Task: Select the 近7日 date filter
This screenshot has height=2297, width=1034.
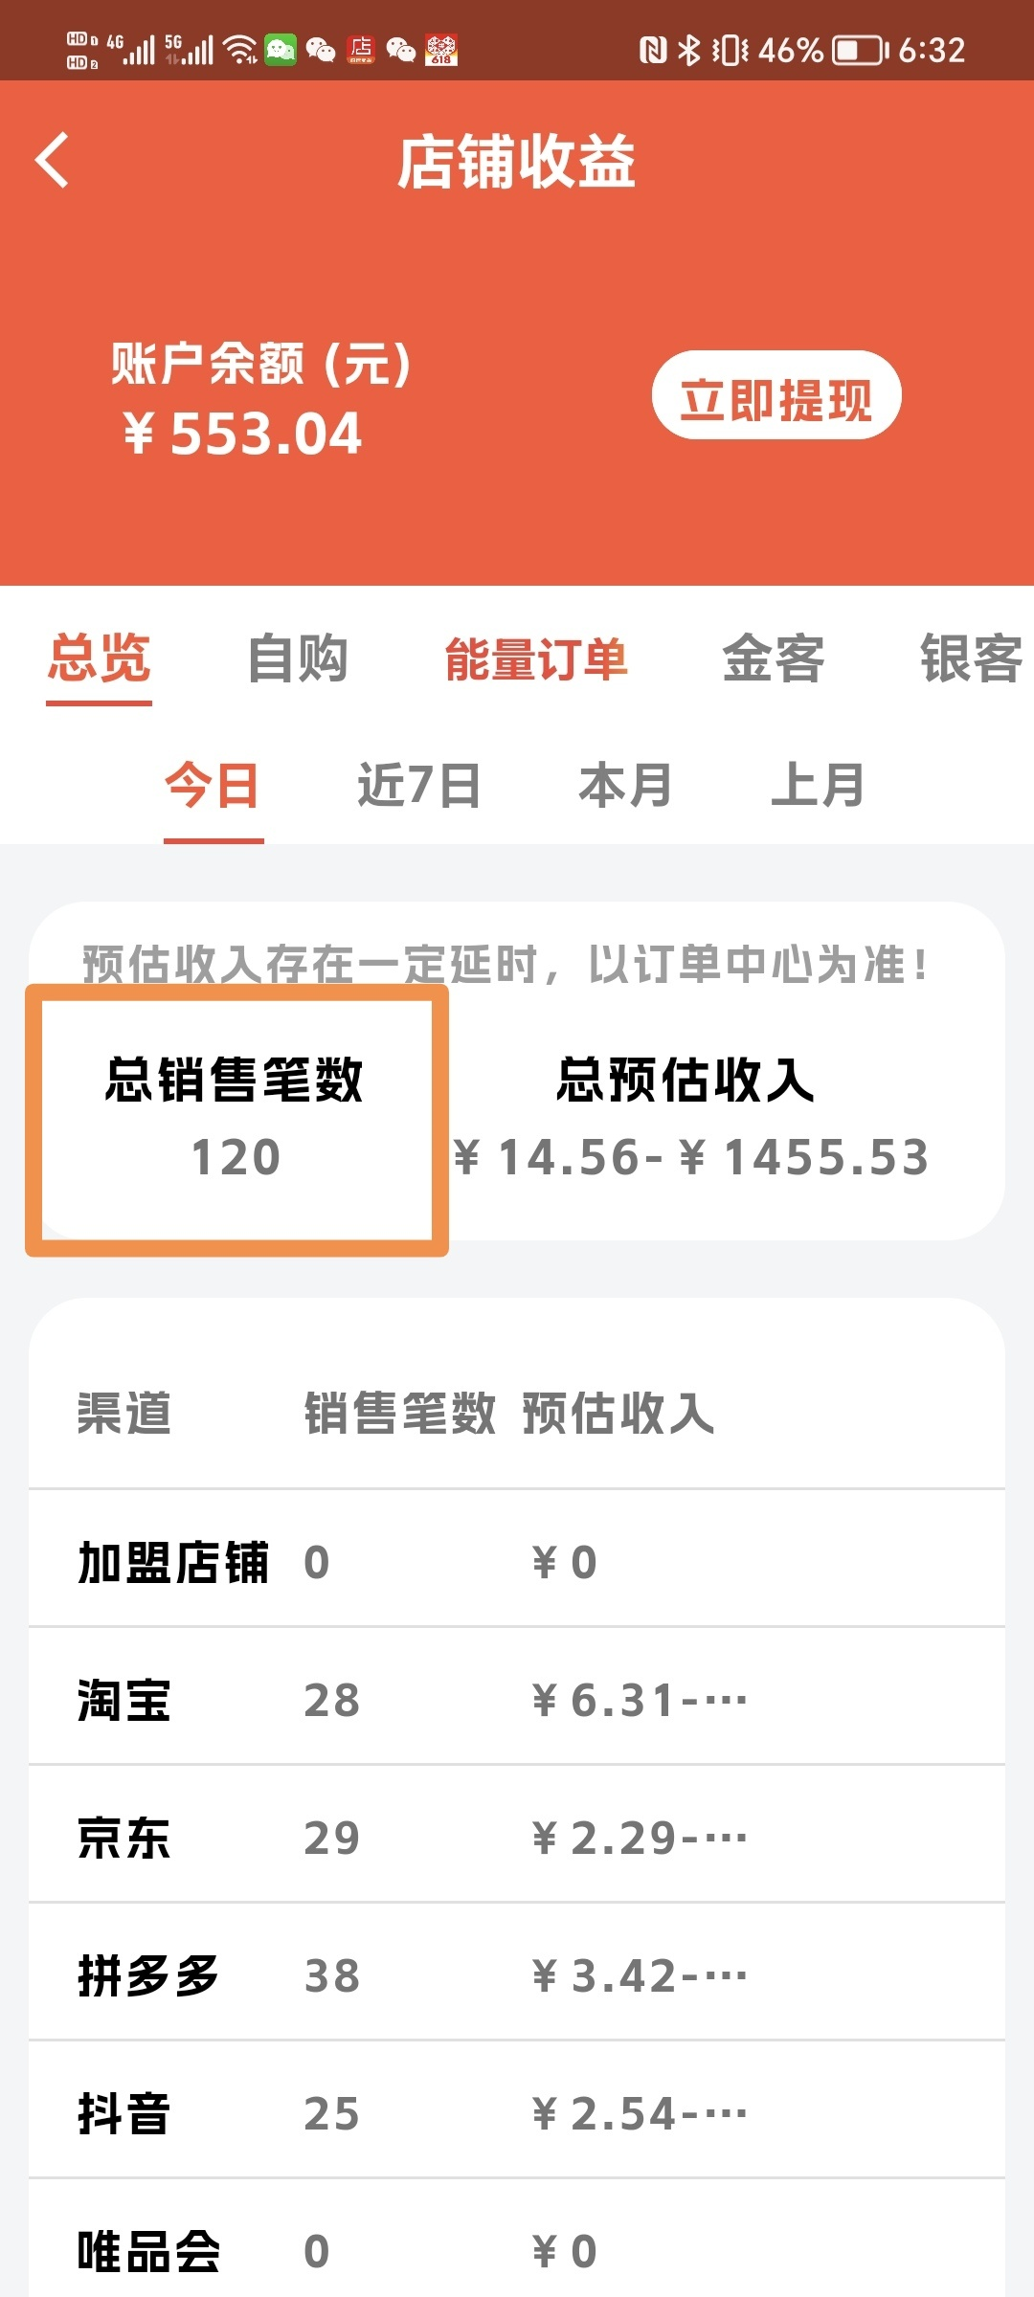Action: (418, 786)
